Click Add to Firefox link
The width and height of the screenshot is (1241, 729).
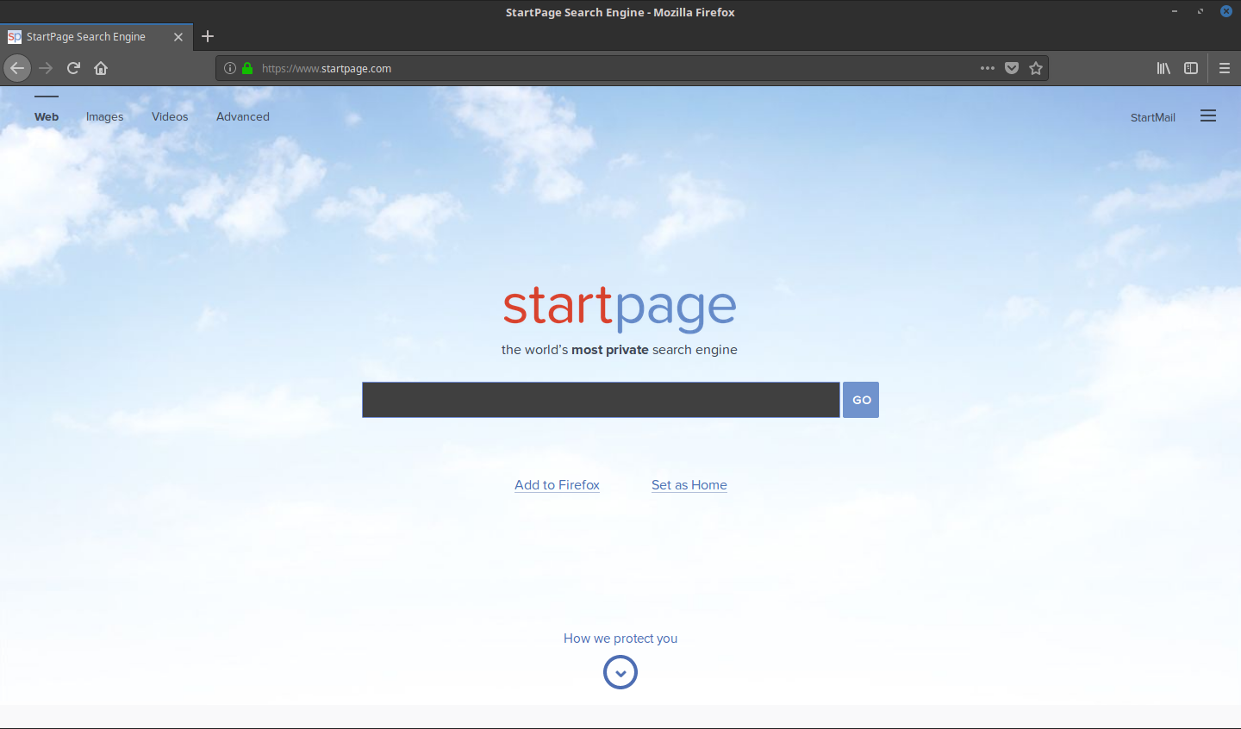(x=557, y=485)
